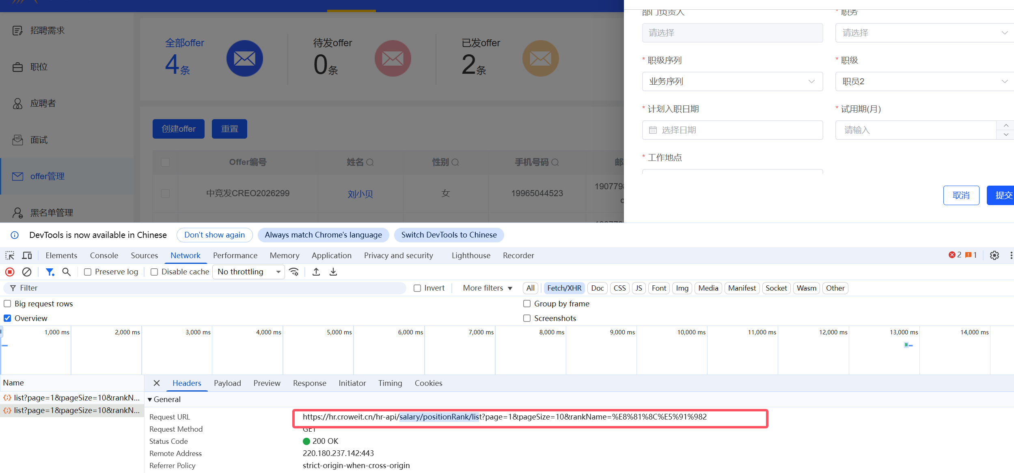Enable Preserve log checkbox
The image size is (1014, 473).
click(x=88, y=272)
